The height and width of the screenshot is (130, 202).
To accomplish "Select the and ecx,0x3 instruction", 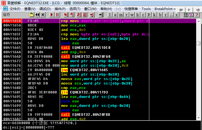I will tap(73, 30).
